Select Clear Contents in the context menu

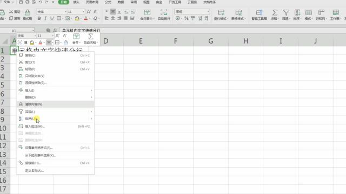point(56,104)
